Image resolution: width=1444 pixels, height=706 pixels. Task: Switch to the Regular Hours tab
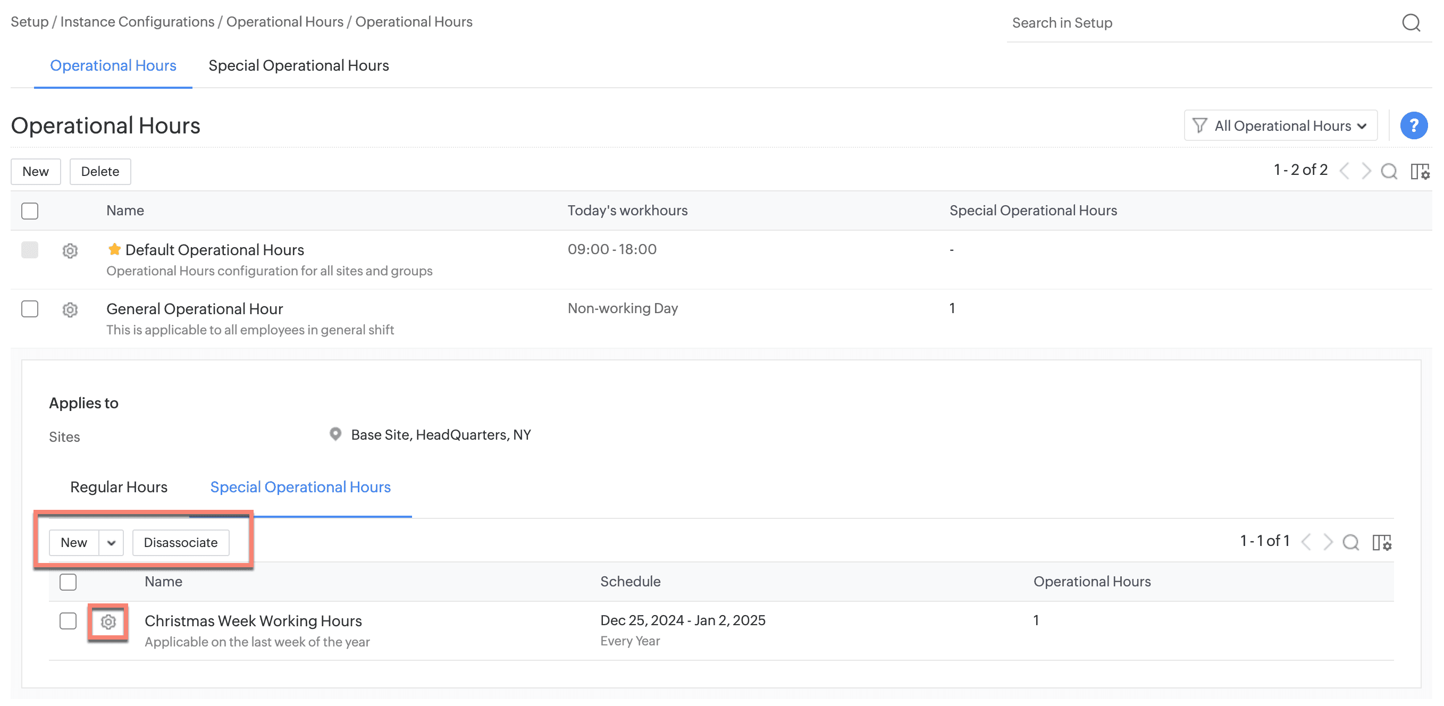point(118,487)
